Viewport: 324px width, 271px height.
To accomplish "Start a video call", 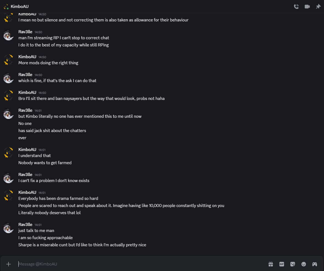I will pos(307,7).
